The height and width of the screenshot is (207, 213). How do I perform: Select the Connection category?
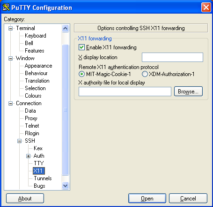click(29, 103)
